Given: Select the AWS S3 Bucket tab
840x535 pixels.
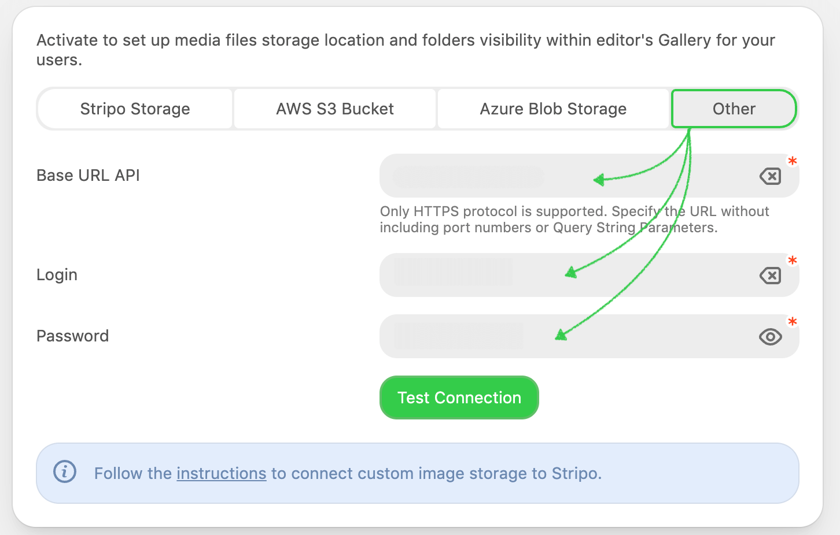Looking at the screenshot, I should 335,109.
